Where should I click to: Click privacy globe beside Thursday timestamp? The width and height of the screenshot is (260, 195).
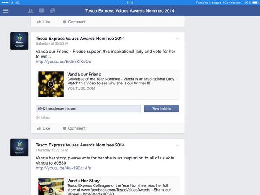pos(67,150)
